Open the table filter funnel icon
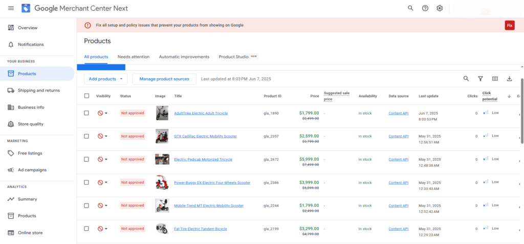Viewport: 524px width, 244px height. tap(480, 79)
